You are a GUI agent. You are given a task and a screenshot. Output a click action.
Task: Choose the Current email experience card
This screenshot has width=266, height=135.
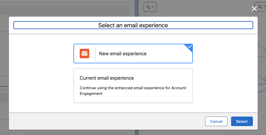(133, 86)
